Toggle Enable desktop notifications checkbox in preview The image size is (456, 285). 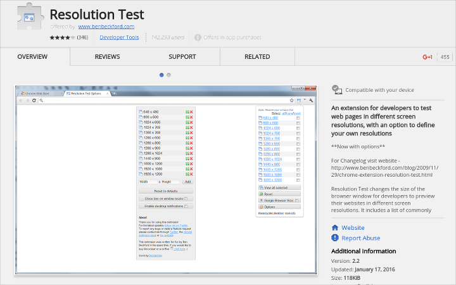click(186, 206)
